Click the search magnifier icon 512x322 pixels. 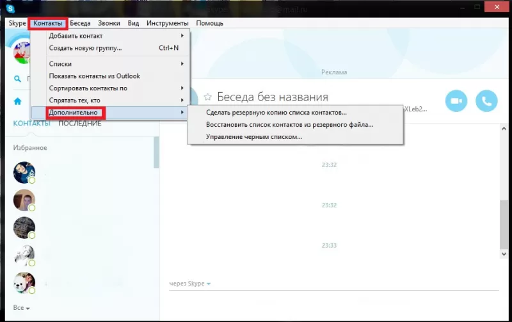click(x=18, y=79)
